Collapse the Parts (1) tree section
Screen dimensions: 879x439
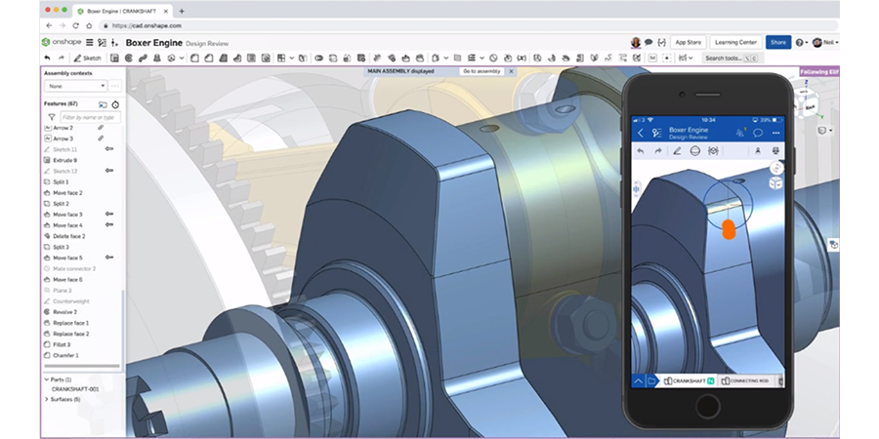(47, 379)
